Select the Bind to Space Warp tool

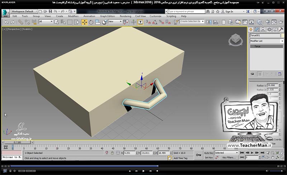(34, 22)
